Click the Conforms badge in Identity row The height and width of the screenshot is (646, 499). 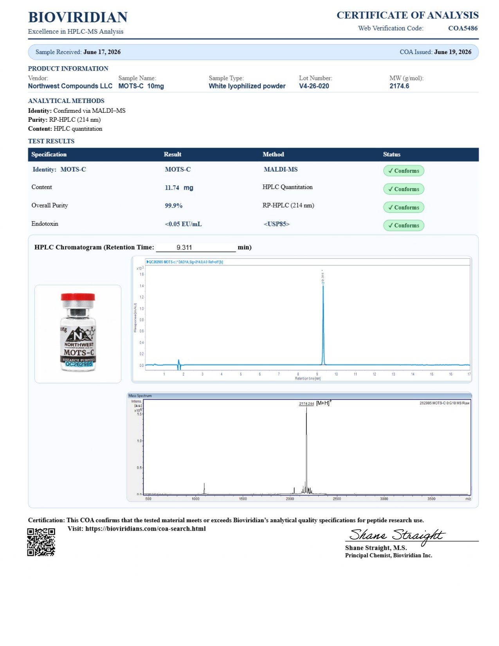[x=404, y=171]
